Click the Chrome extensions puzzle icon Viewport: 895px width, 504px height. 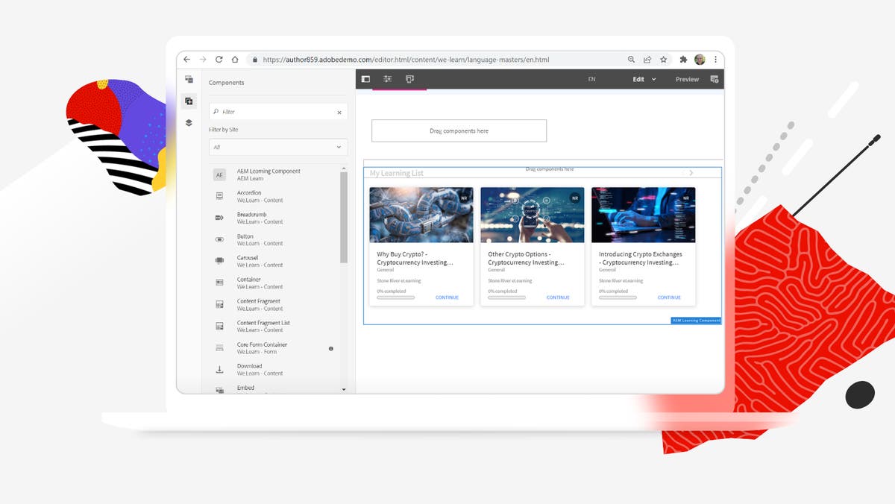pyautogui.click(x=682, y=59)
